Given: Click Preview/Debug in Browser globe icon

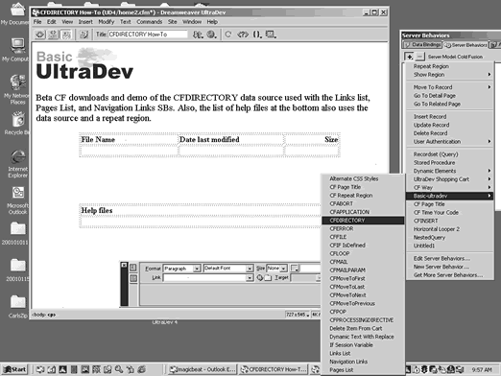Looking at the screenshot, I should (x=211, y=35).
